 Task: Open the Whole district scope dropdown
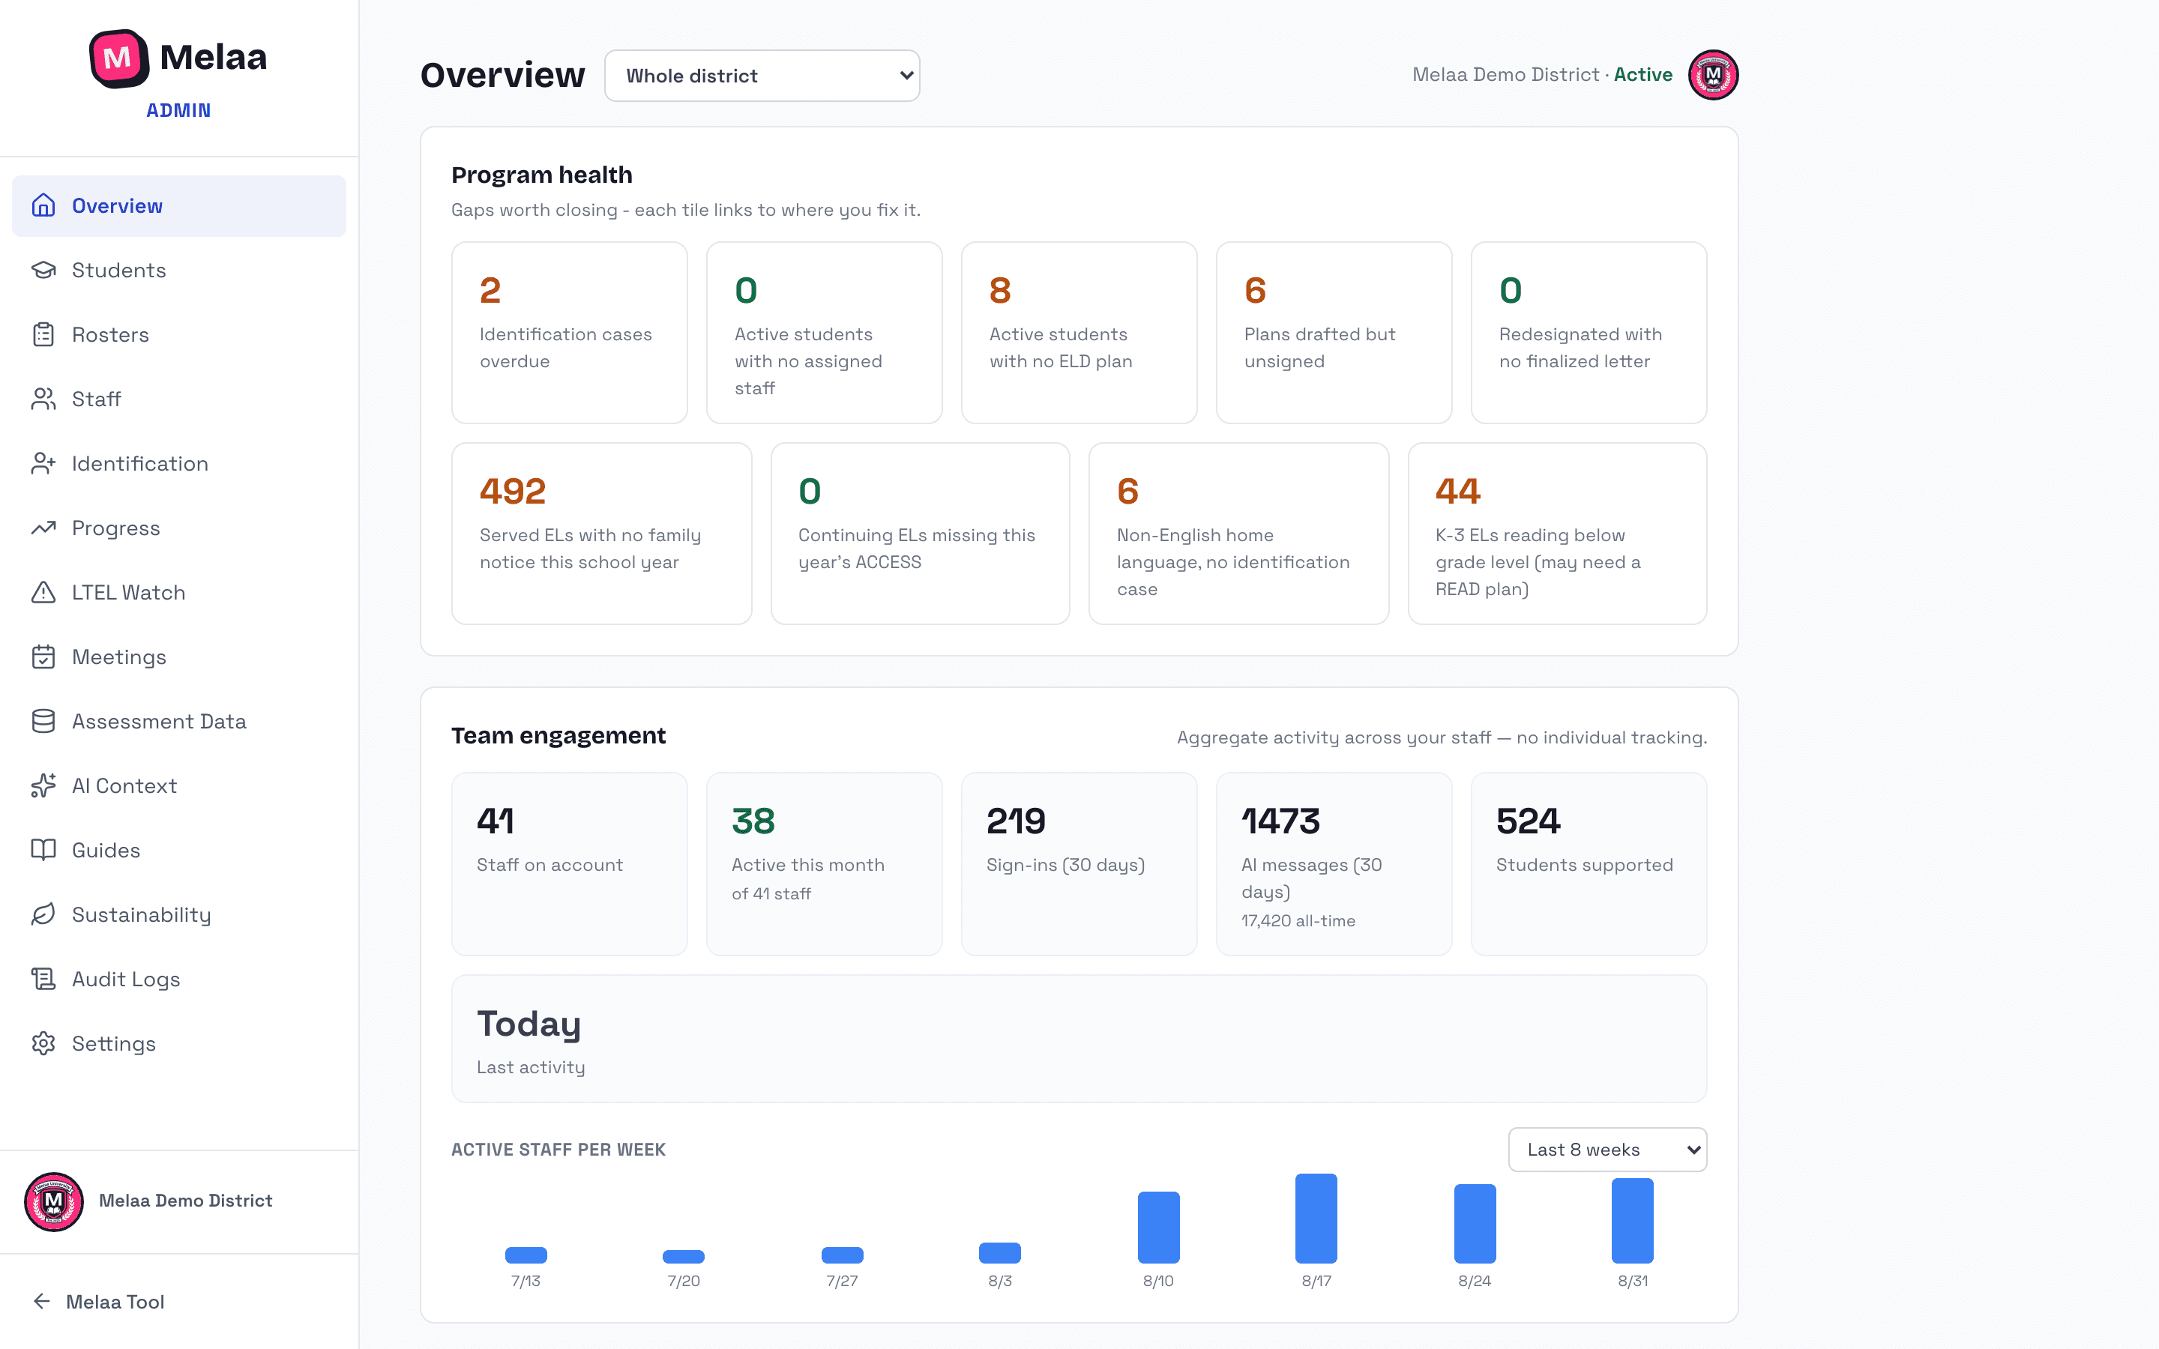point(762,76)
